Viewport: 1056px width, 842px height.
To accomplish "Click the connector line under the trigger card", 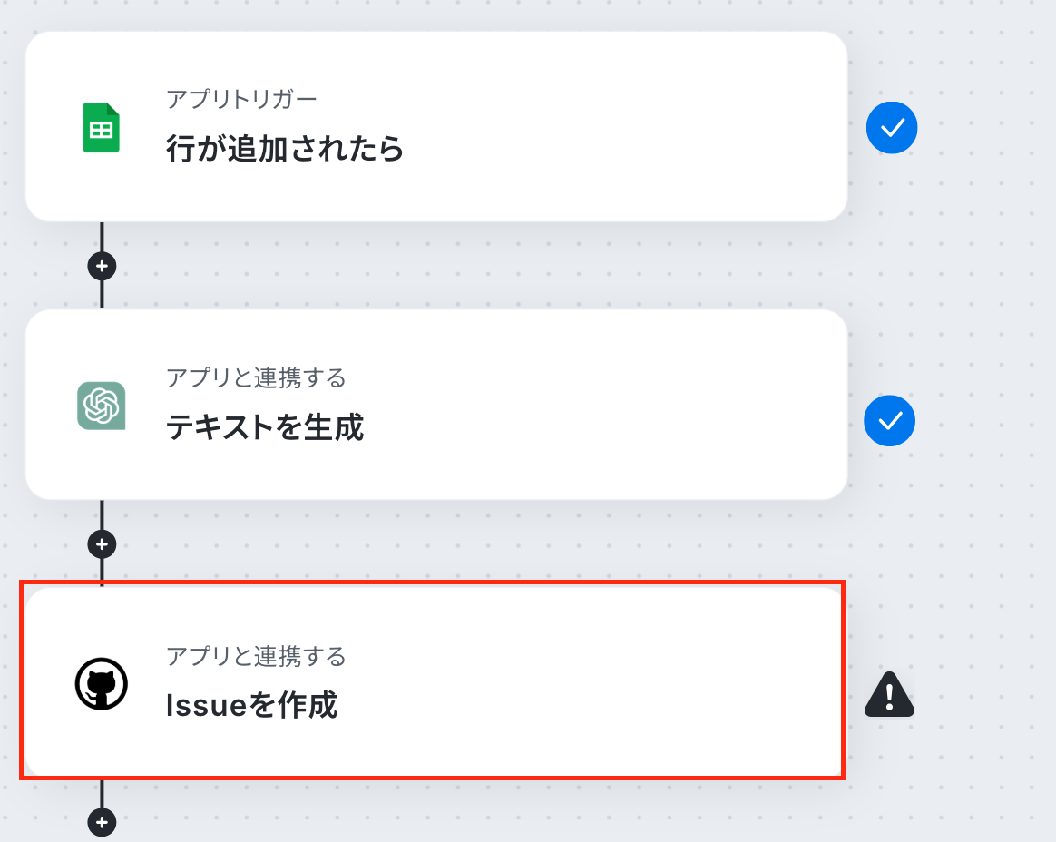I will point(102,237).
